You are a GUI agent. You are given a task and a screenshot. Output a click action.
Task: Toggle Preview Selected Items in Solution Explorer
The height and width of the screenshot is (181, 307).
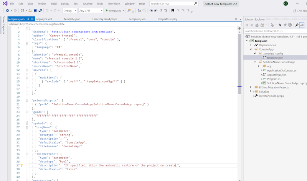[x=302, y=25]
